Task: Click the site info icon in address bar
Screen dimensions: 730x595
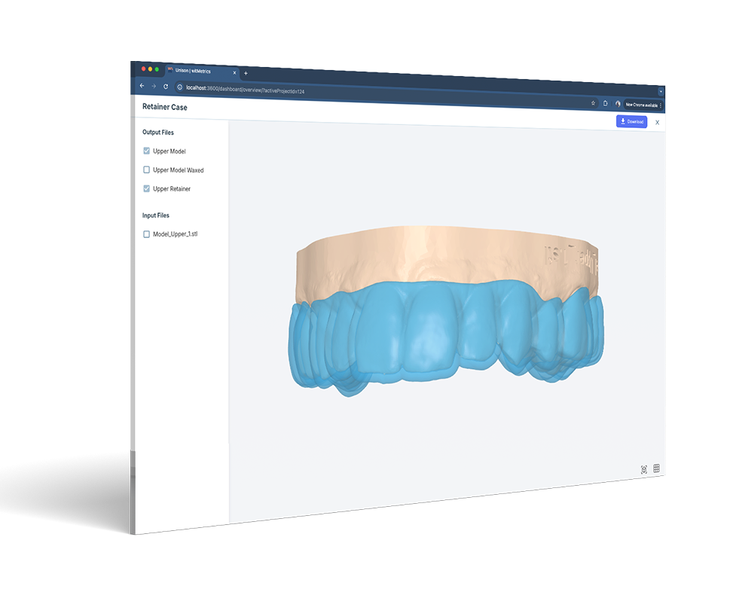Action: (180, 87)
